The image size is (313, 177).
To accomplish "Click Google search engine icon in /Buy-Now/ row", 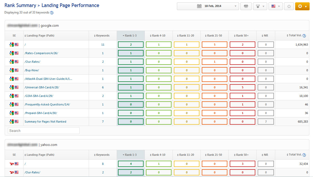I will coord(11,70).
